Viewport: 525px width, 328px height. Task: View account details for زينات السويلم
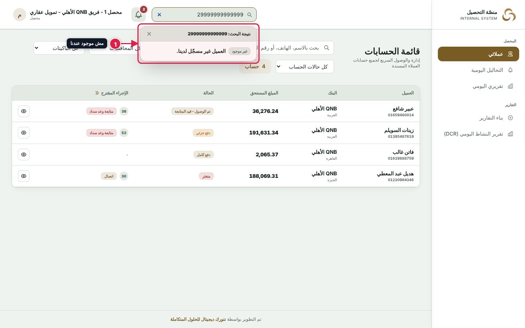24,133
